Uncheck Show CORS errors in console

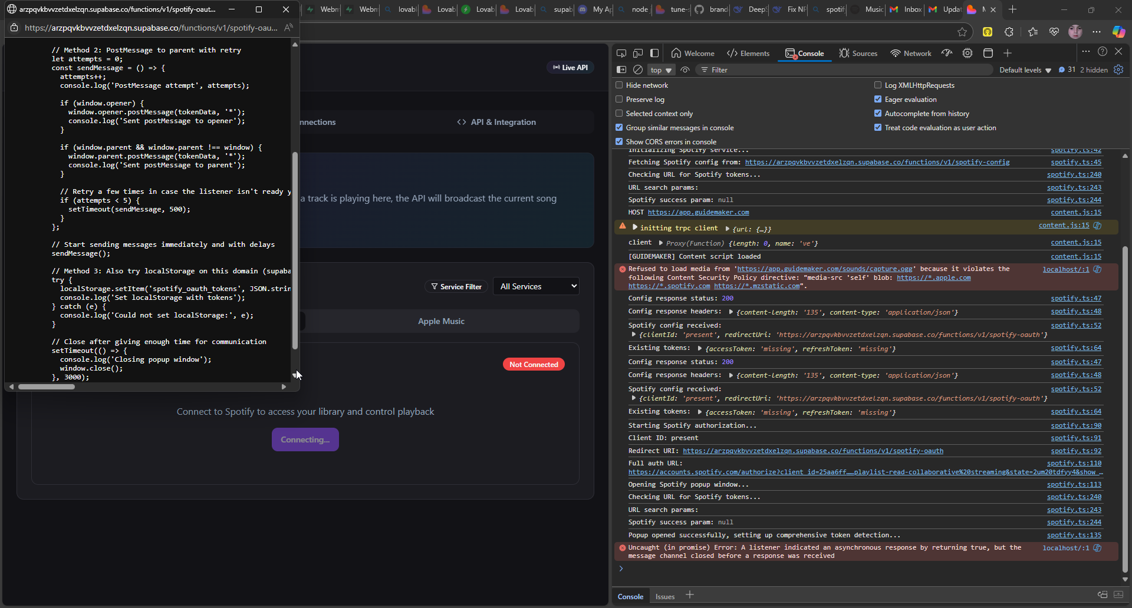pyautogui.click(x=619, y=141)
